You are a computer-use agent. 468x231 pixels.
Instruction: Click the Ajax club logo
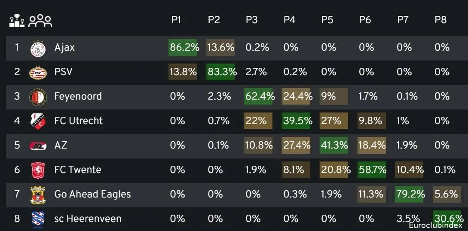click(x=38, y=48)
